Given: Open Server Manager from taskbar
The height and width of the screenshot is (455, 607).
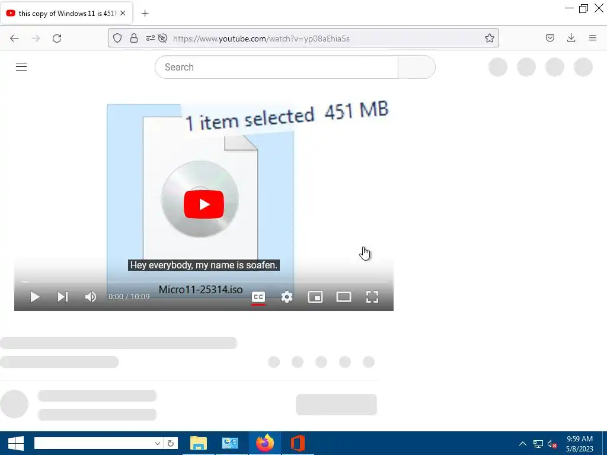Looking at the screenshot, I should coord(230,443).
